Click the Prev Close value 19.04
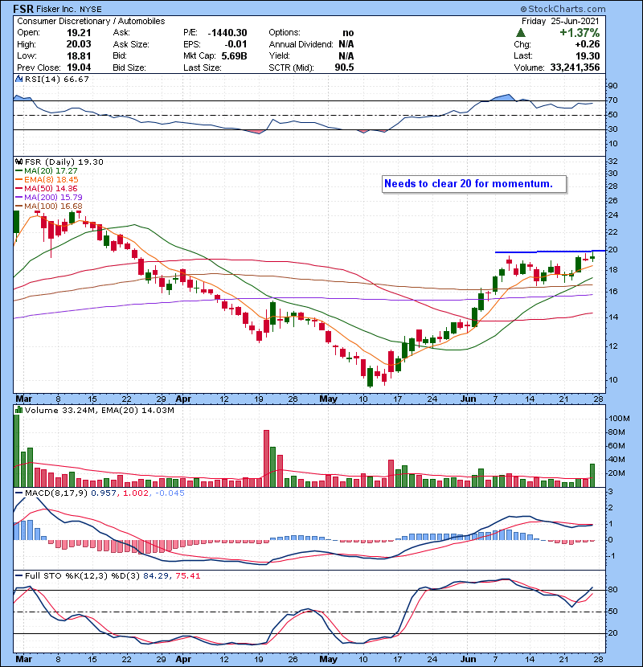 pyautogui.click(x=79, y=68)
